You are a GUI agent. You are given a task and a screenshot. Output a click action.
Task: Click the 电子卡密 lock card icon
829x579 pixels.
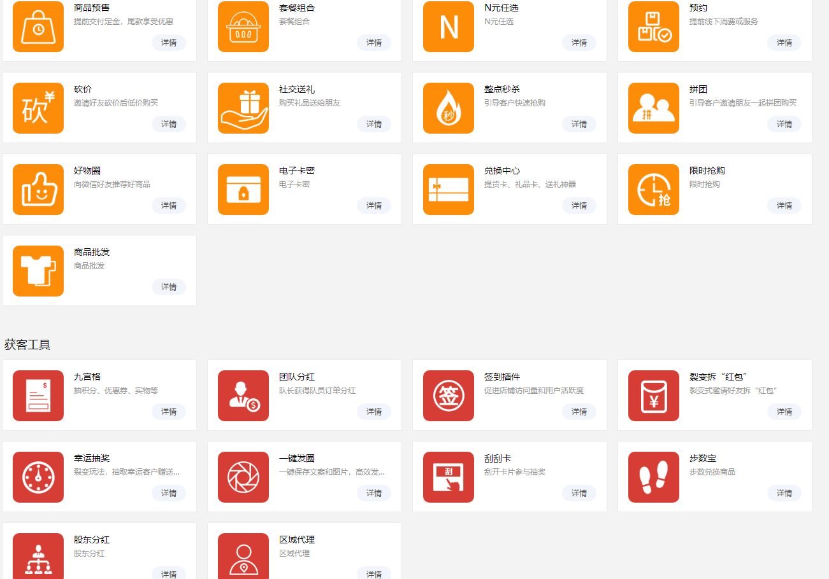[243, 190]
